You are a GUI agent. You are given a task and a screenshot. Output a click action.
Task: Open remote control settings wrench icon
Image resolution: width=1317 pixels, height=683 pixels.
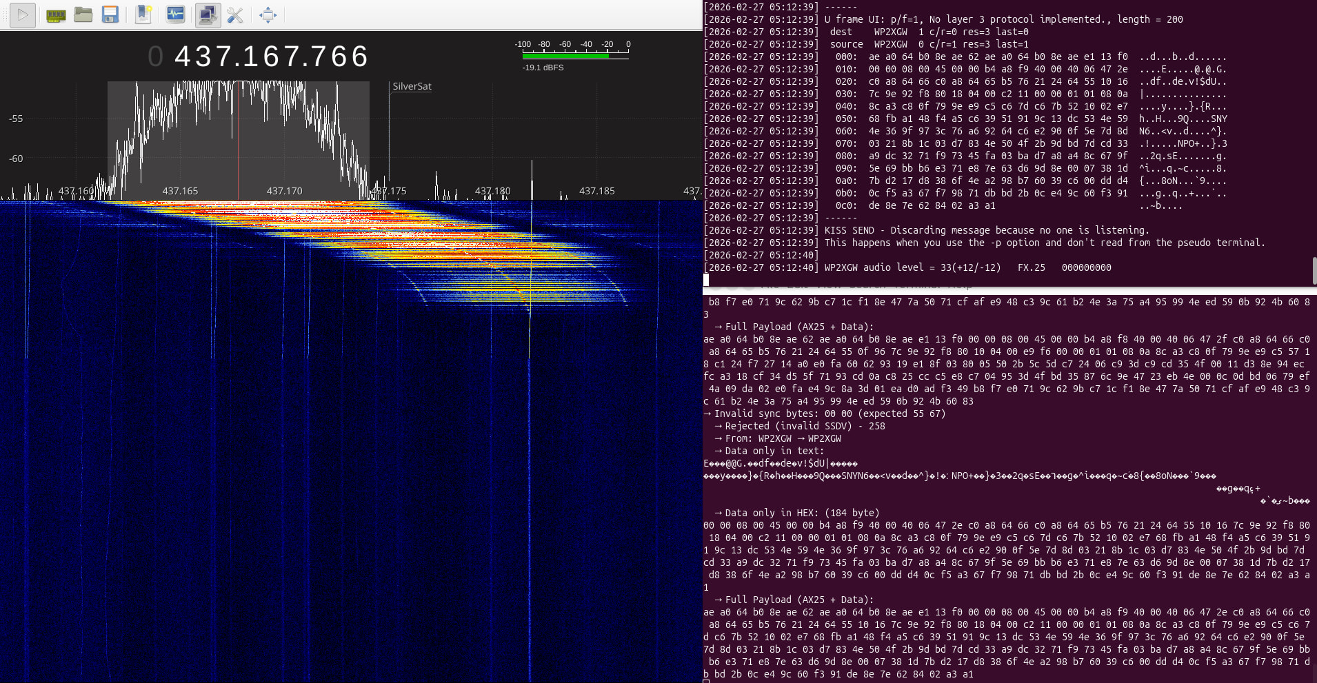[235, 14]
